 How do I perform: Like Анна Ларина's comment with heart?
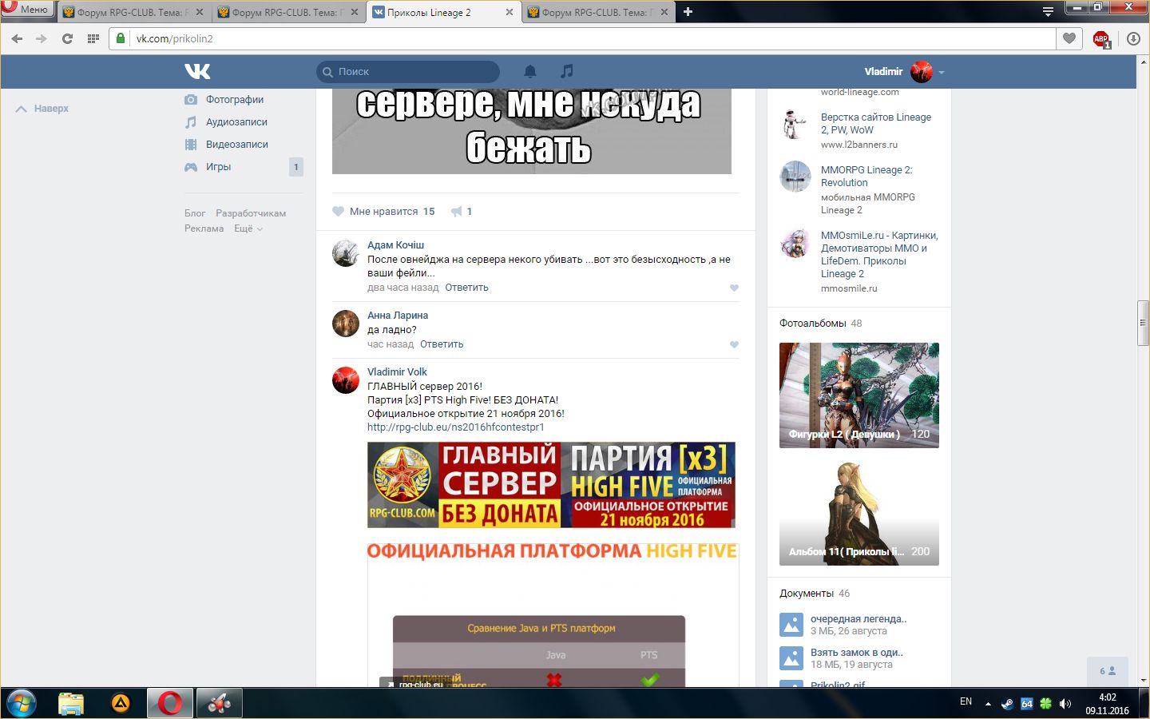tap(734, 344)
